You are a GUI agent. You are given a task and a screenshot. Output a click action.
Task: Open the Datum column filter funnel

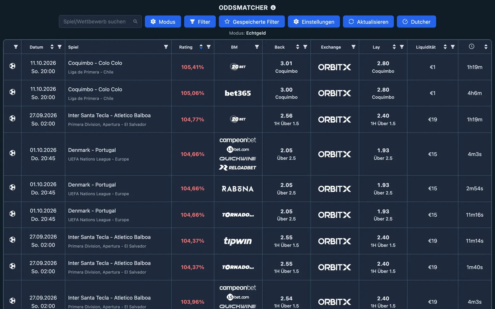[60, 47]
